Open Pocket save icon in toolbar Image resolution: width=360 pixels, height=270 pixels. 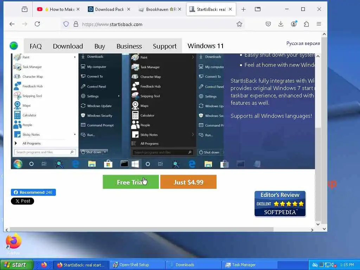point(268,24)
